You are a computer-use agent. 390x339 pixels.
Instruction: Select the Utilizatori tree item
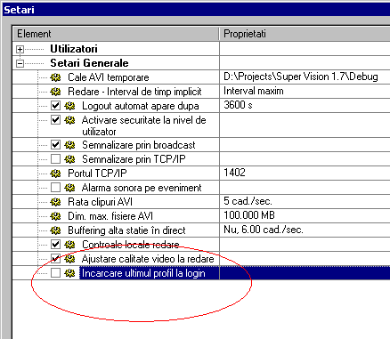[74, 49]
